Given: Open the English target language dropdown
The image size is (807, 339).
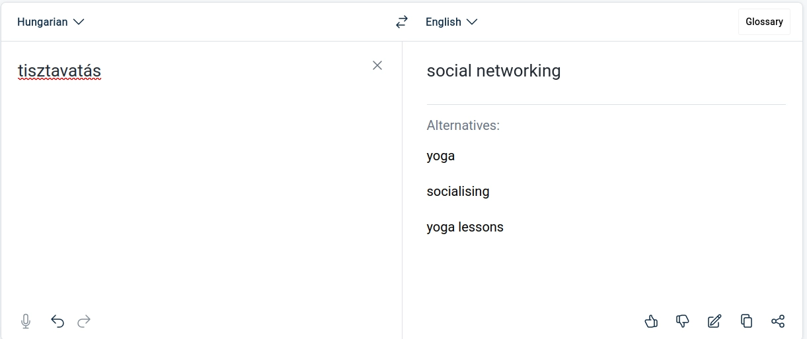Looking at the screenshot, I should pyautogui.click(x=451, y=22).
